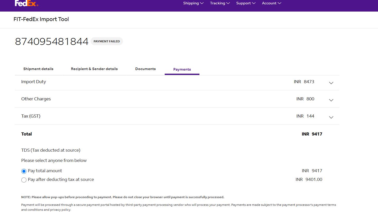Switch to the Documents tab
This screenshot has width=378, height=212.
pyautogui.click(x=145, y=69)
